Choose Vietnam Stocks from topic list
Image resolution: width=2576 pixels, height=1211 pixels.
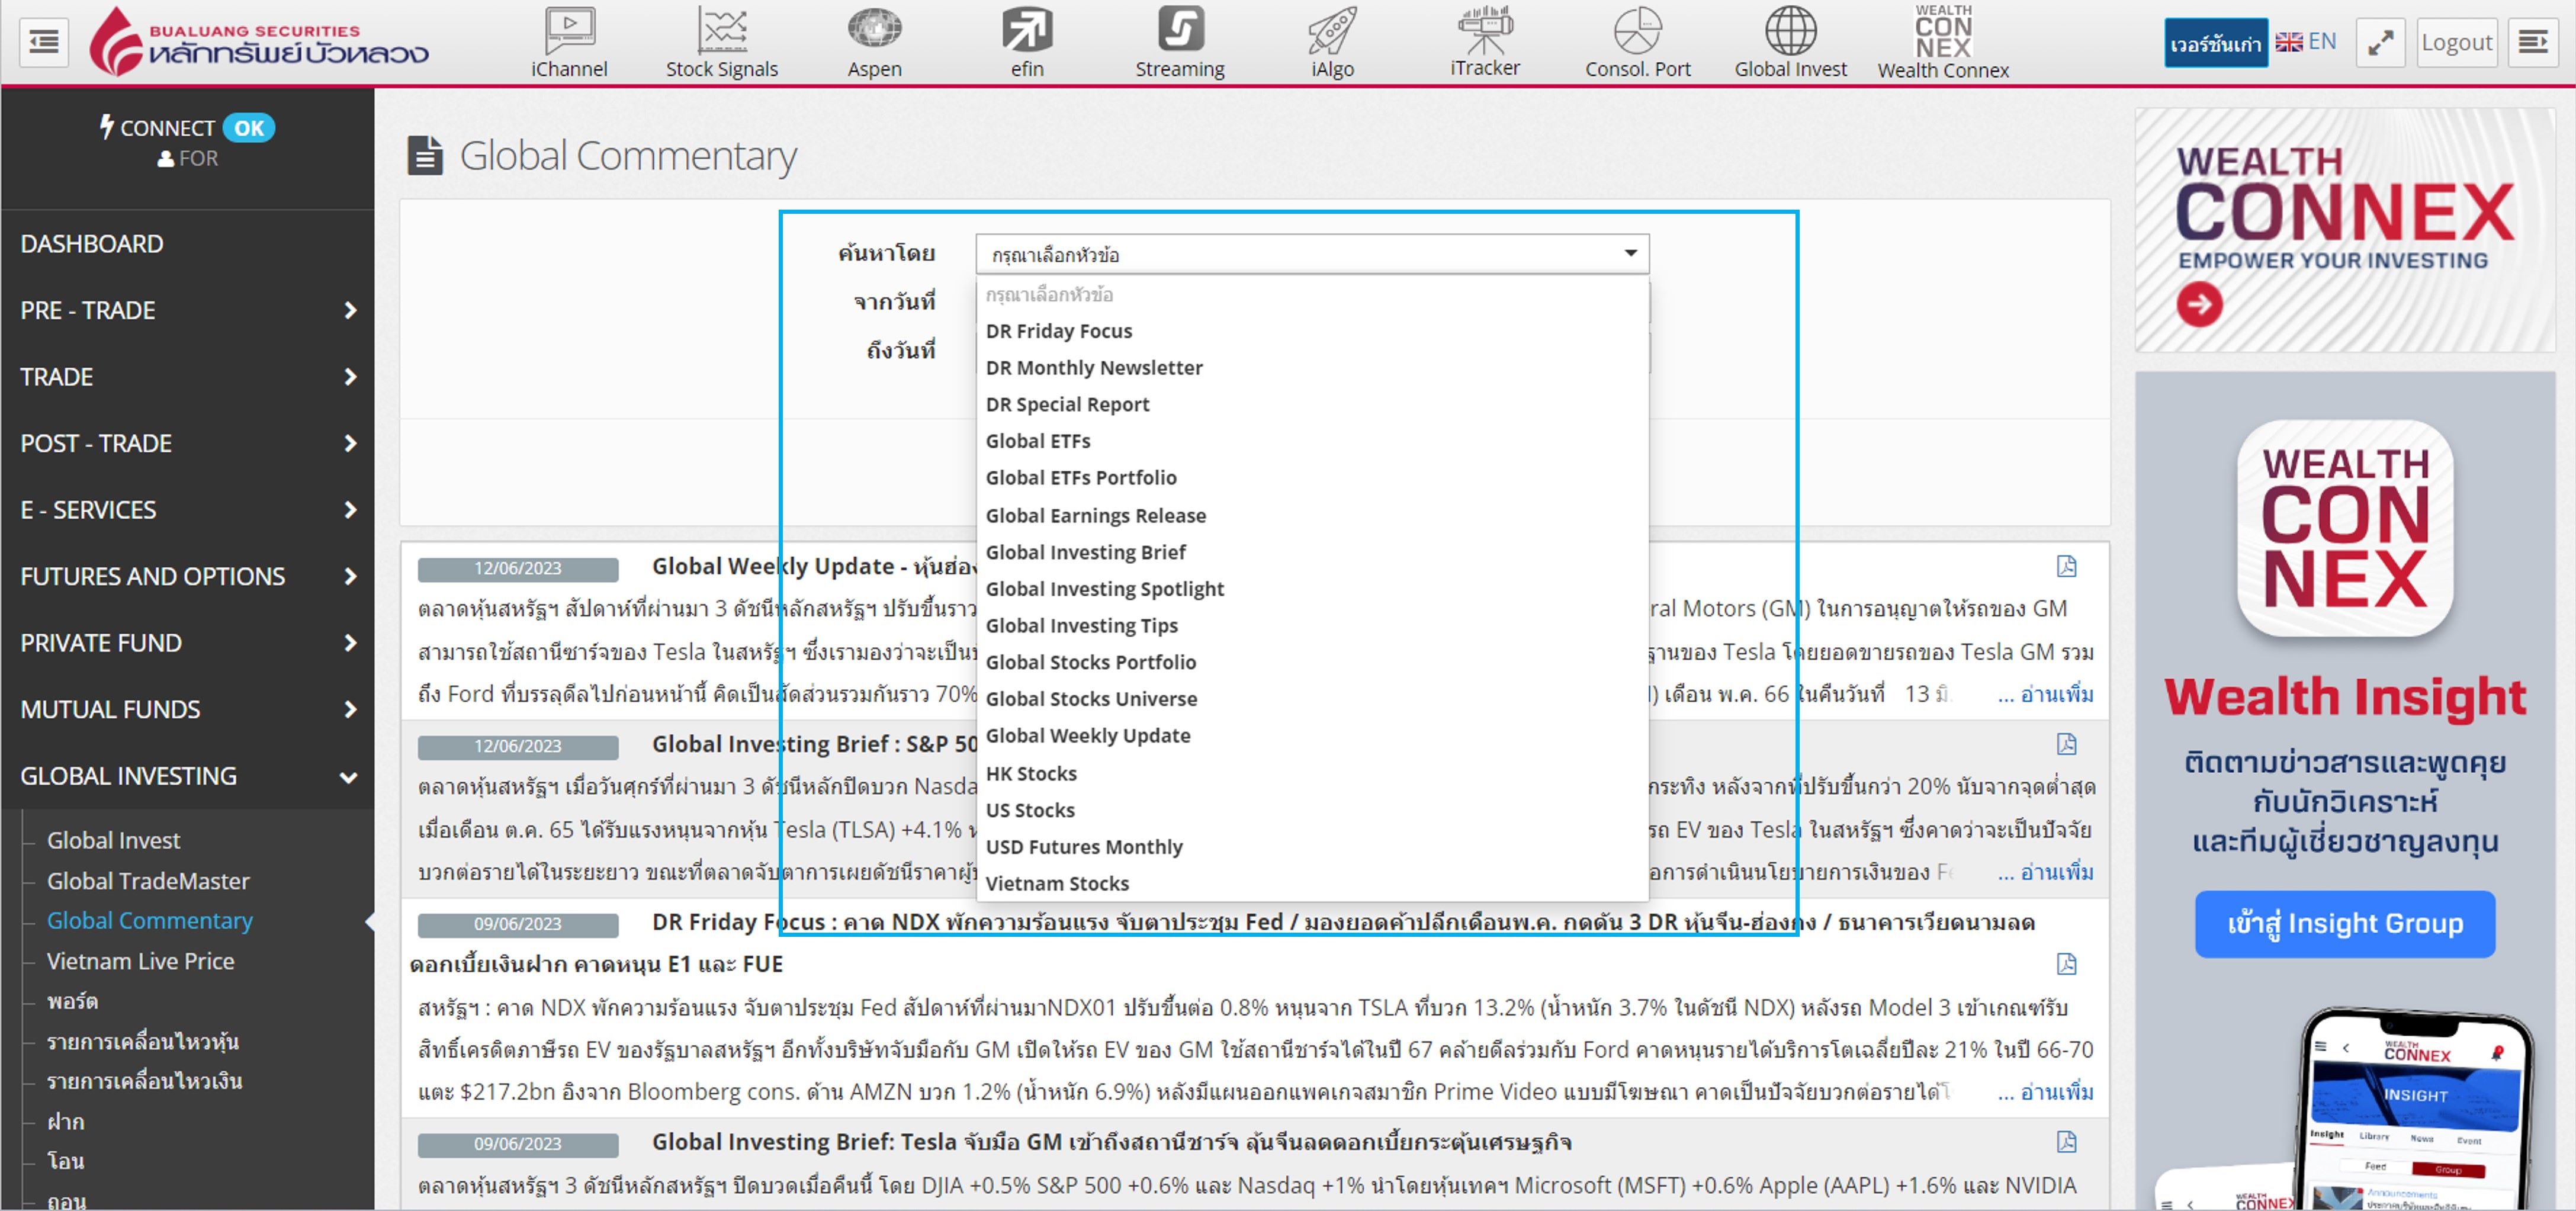(x=1057, y=883)
